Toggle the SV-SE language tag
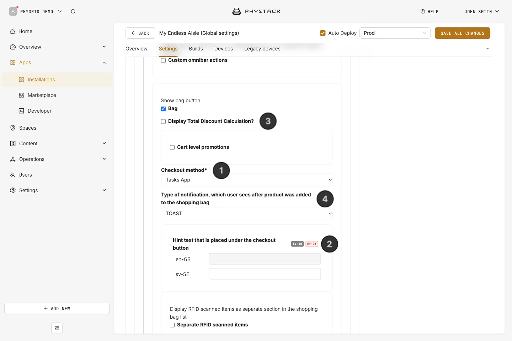Image resolution: width=512 pixels, height=341 pixels. pos(297,244)
